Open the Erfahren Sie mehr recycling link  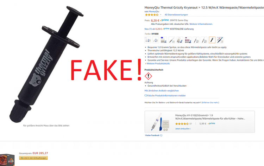click(210, 102)
